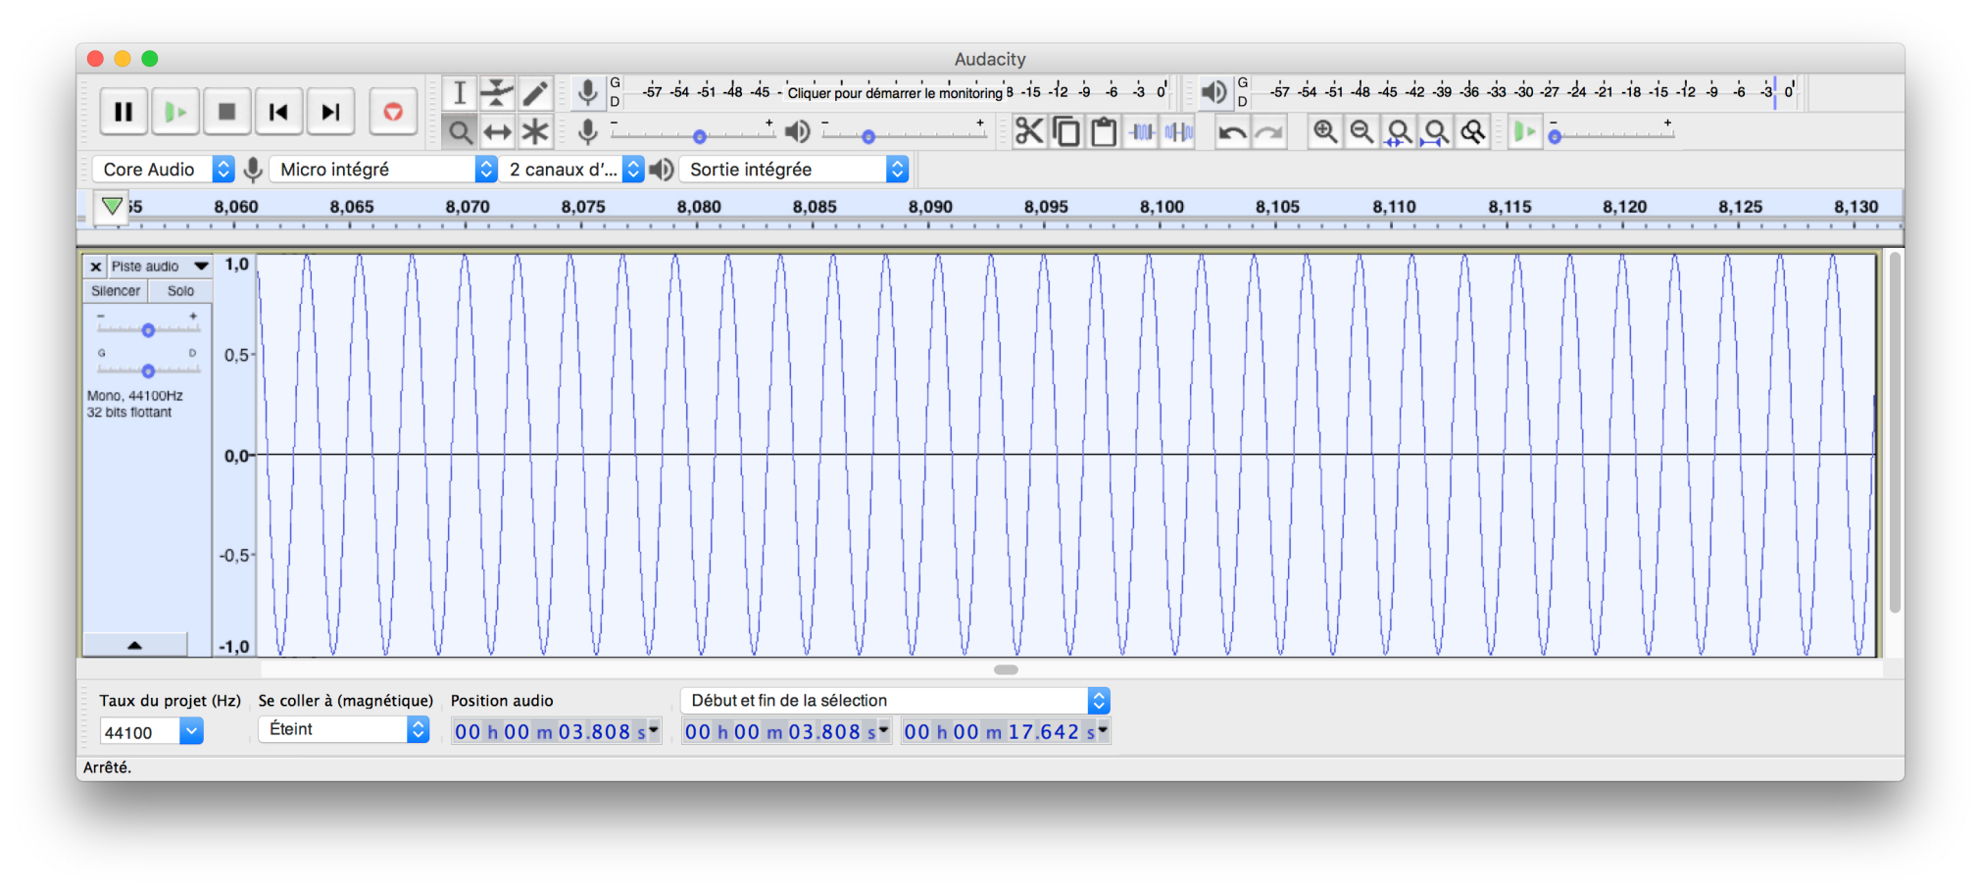The image size is (1980, 890).
Task: Toggle the Solo button on the track
Action: [180, 291]
